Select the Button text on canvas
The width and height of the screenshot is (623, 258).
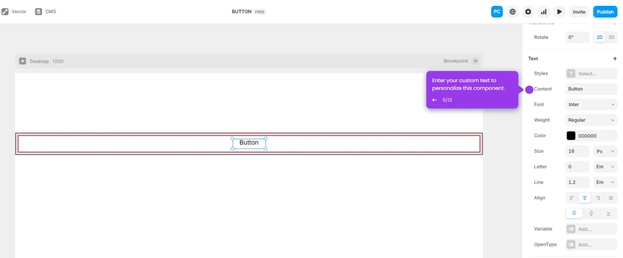point(249,143)
